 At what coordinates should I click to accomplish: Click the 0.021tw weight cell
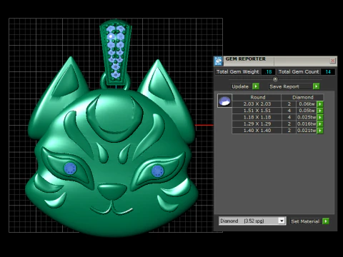(307, 131)
